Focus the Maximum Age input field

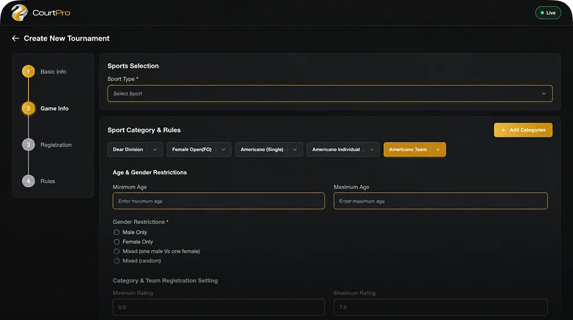(x=440, y=201)
